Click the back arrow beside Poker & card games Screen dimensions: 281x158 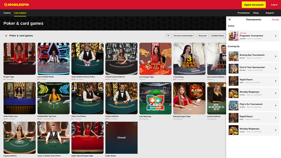(x=6, y=36)
